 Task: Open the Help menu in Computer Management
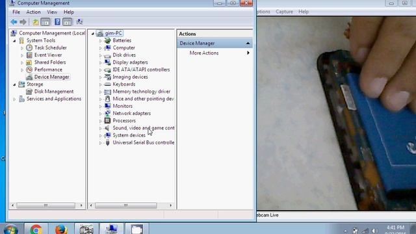(69, 12)
